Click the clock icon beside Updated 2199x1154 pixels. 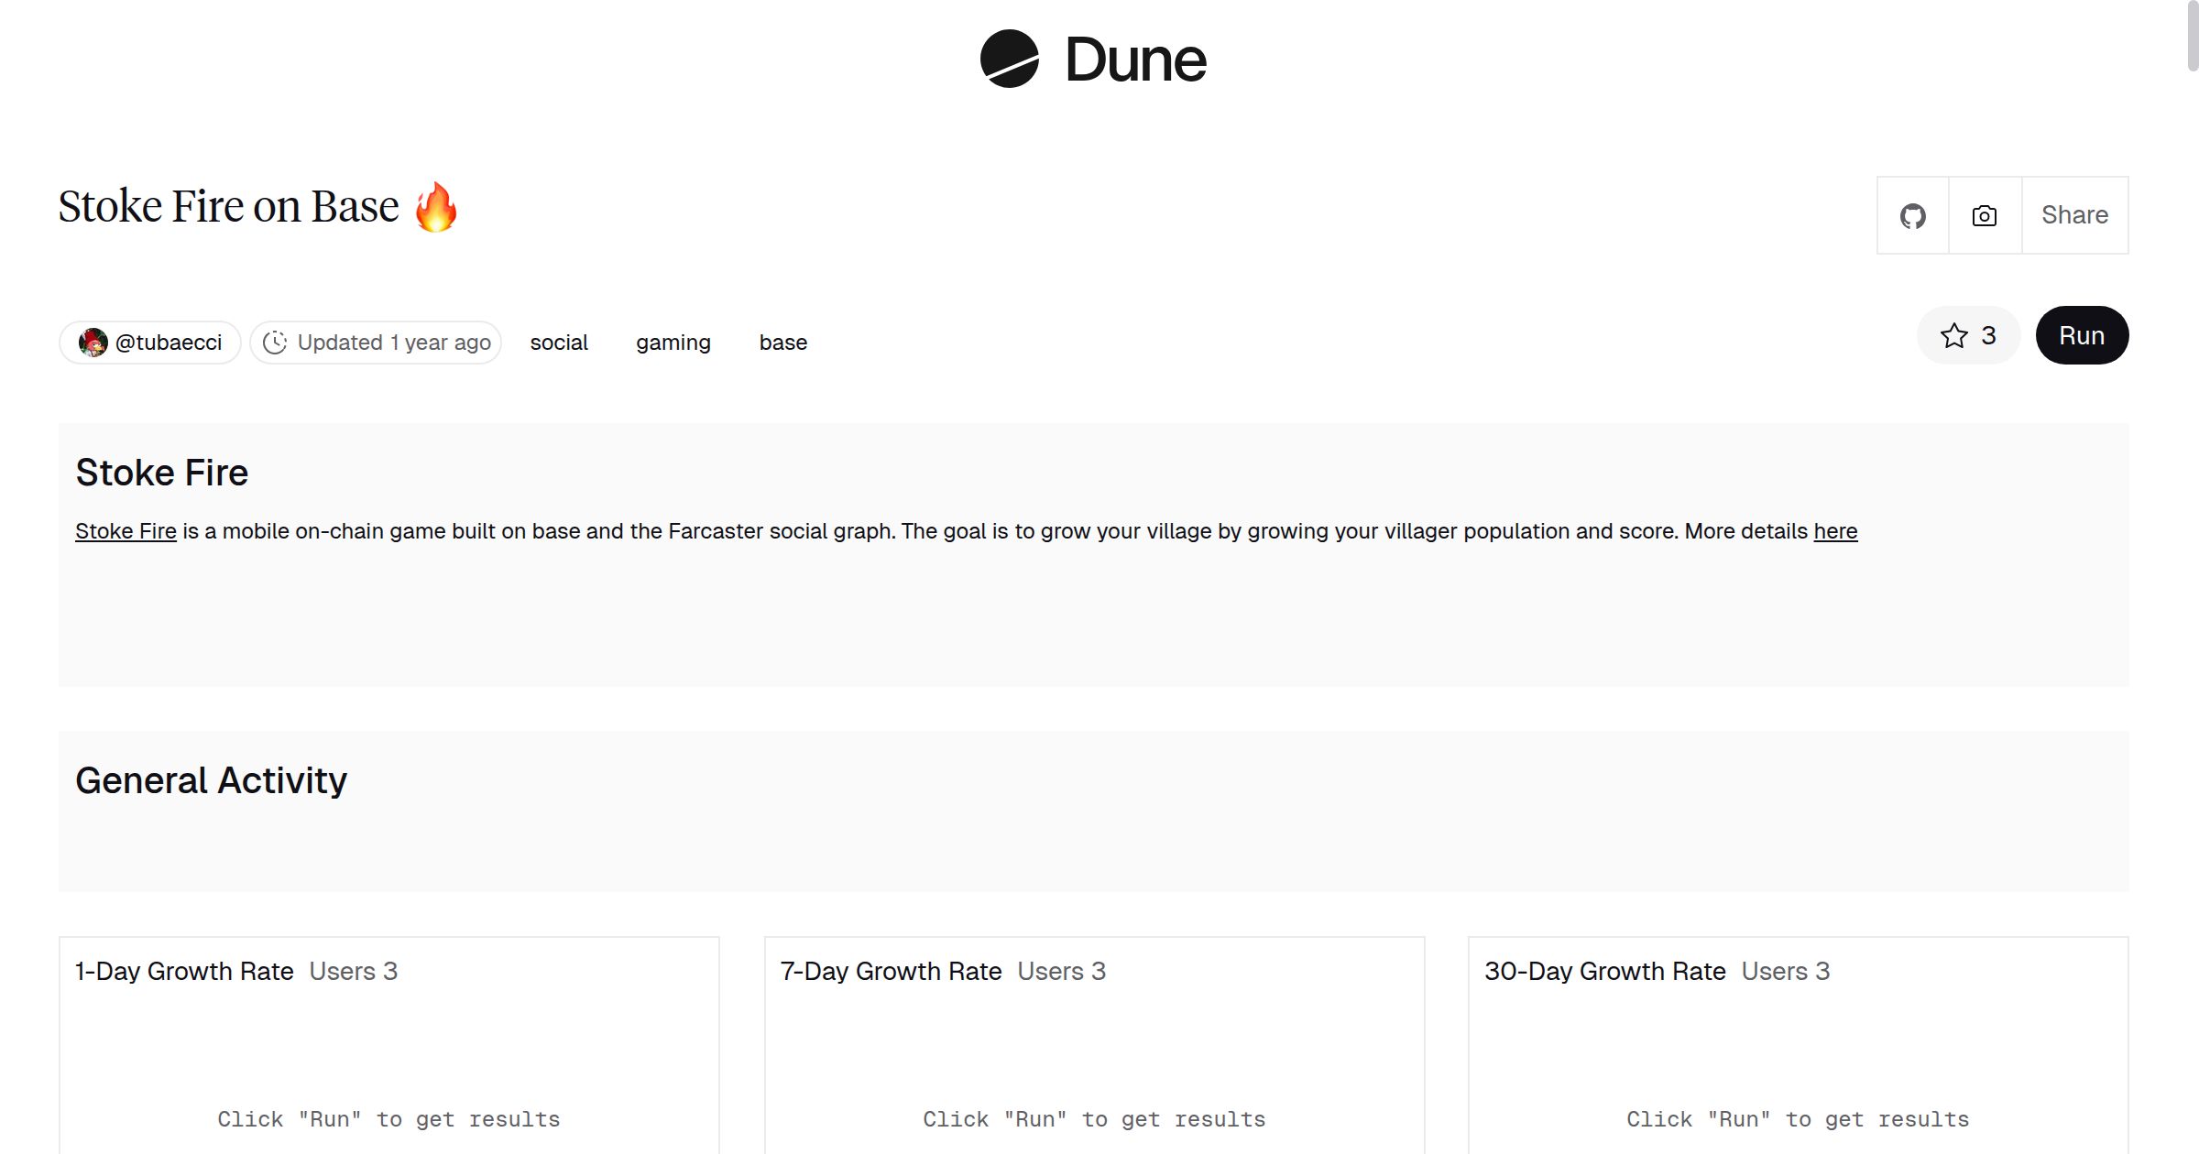click(275, 343)
